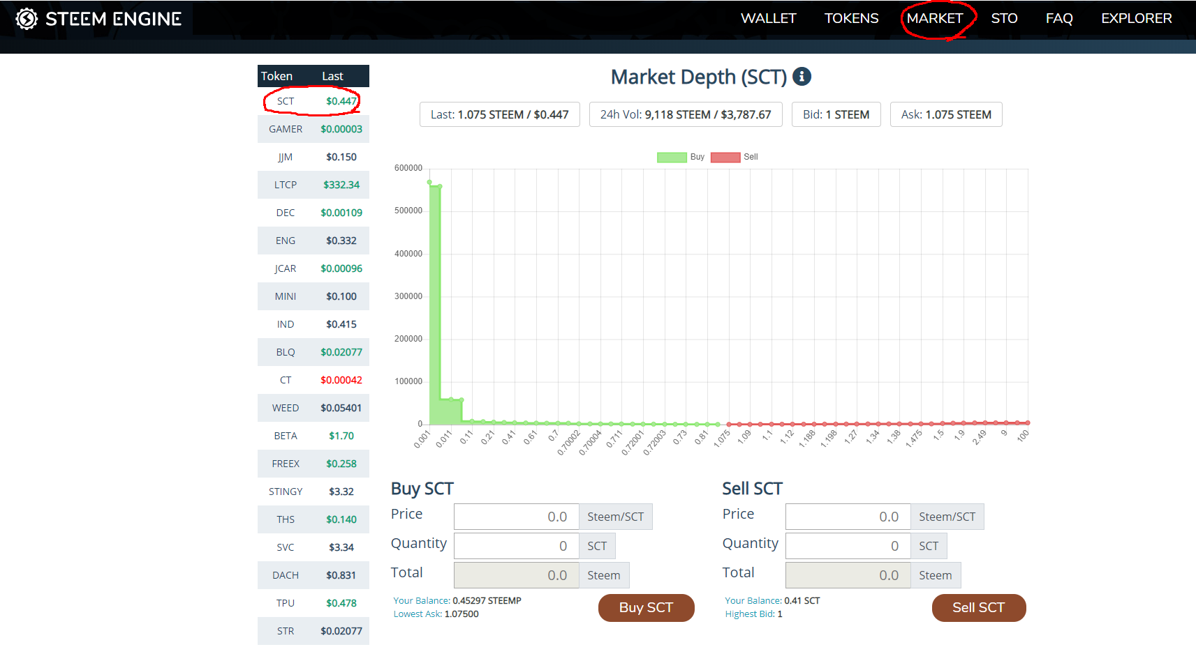This screenshot has width=1196, height=647.
Task: Click the Market Depth (SCT) heading
Action: click(x=699, y=77)
